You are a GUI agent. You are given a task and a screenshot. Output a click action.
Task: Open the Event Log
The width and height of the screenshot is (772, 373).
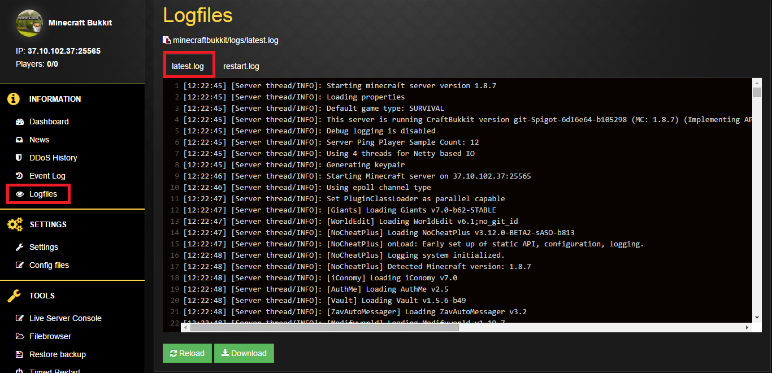47,176
